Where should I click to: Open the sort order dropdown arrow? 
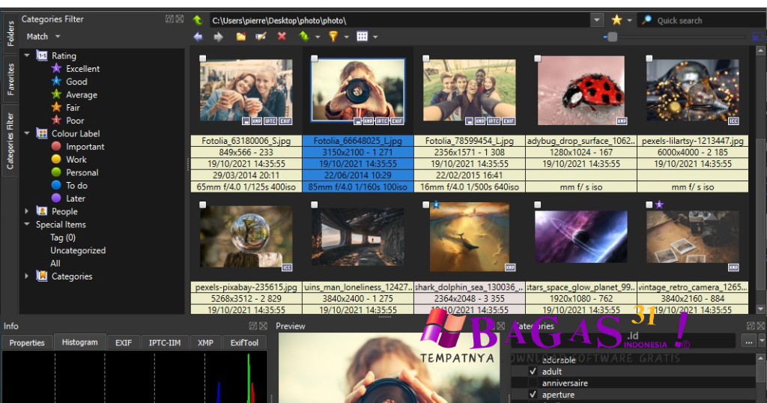coord(318,37)
